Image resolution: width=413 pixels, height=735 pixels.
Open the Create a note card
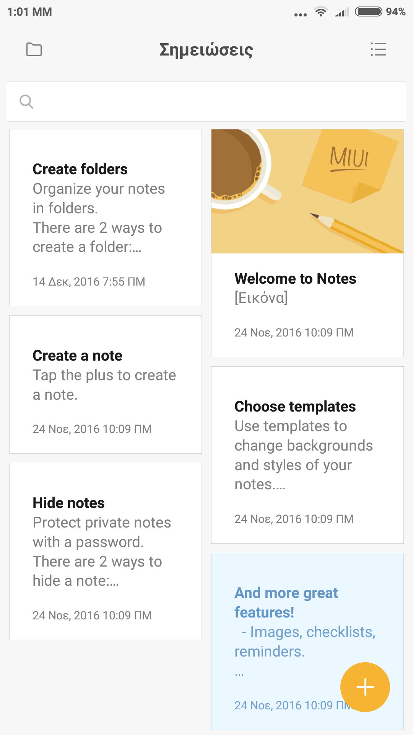[x=106, y=384]
